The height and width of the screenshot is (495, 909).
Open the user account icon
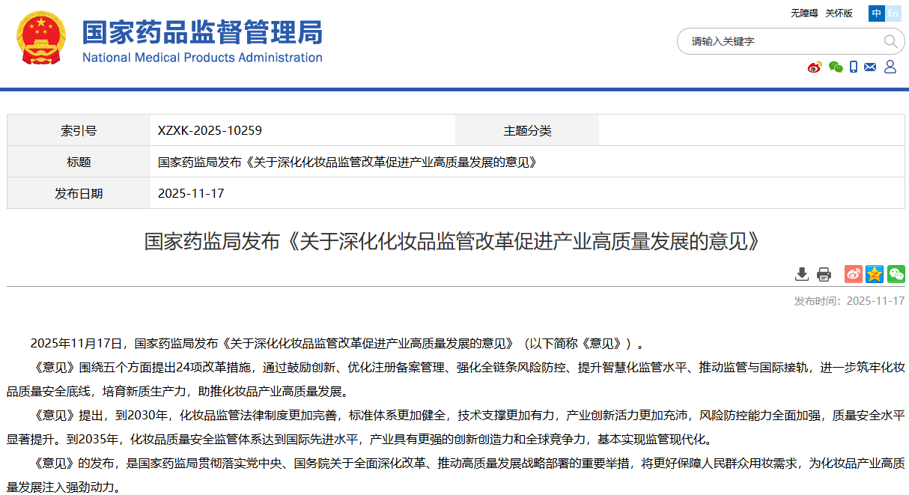pyautogui.click(x=890, y=67)
